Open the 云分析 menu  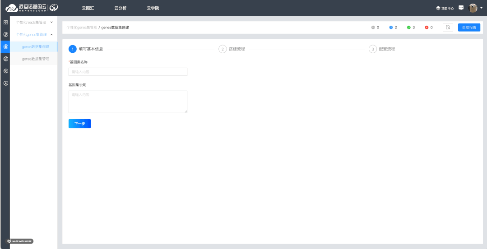click(x=120, y=8)
